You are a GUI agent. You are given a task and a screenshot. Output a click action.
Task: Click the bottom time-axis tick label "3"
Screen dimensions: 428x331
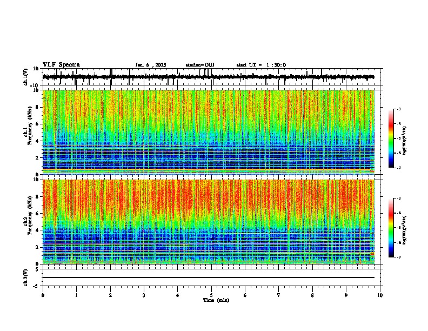pyautogui.click(x=144, y=295)
